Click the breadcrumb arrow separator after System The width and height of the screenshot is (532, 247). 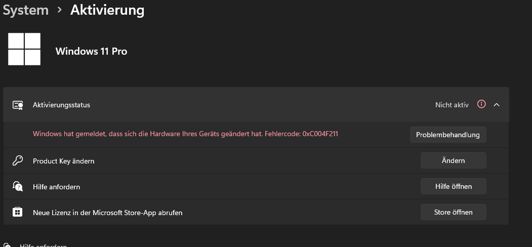coord(60,10)
